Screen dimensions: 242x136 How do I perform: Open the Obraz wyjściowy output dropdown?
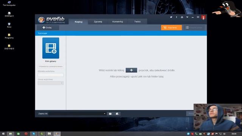click(51, 83)
